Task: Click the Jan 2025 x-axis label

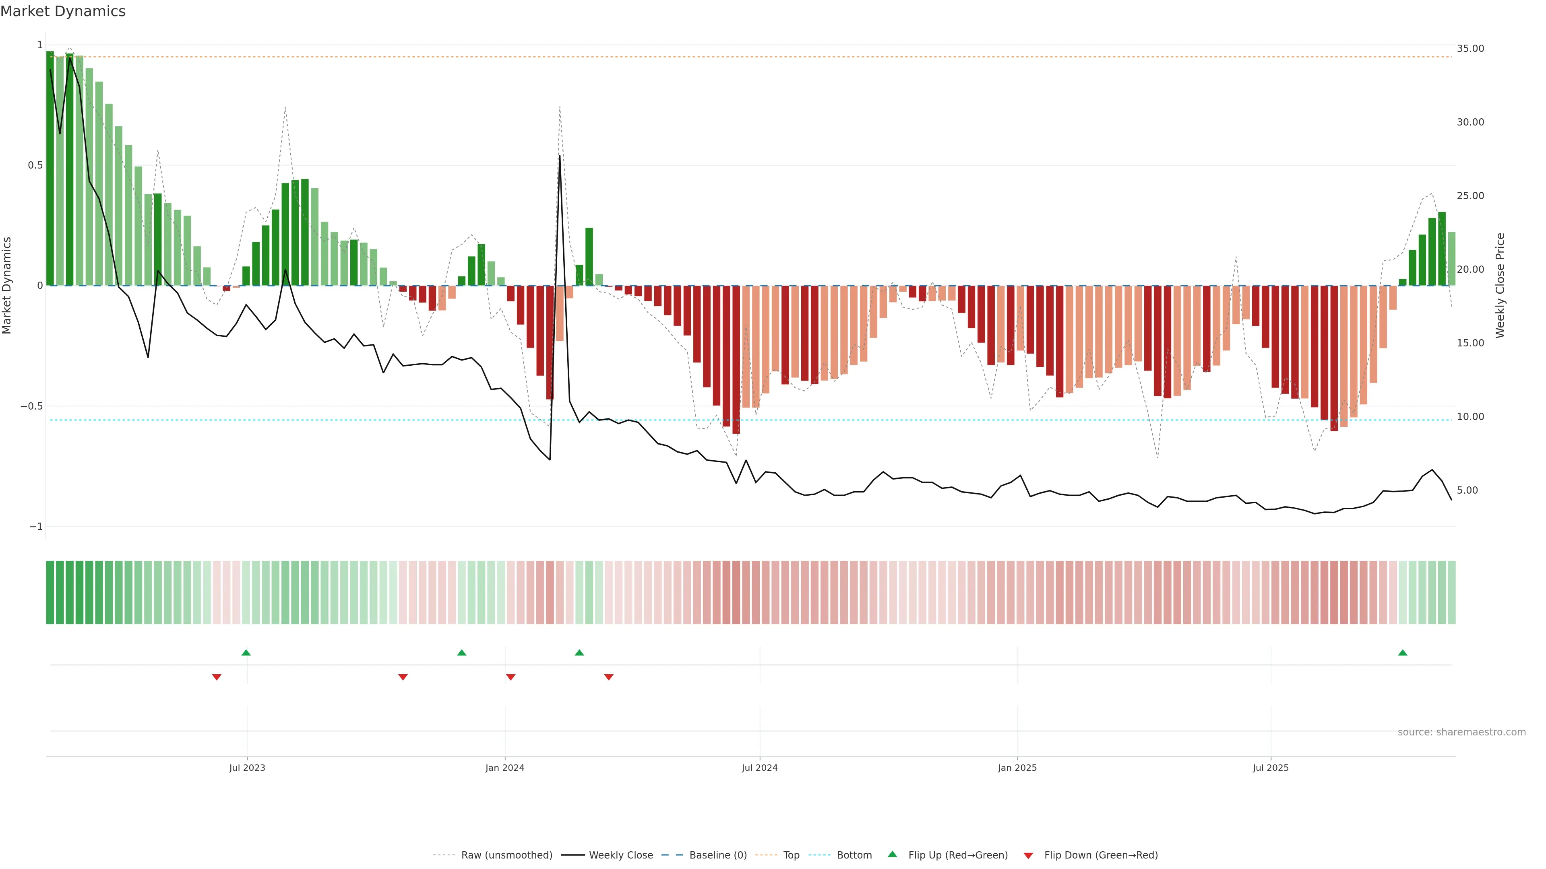Action: (x=1017, y=768)
